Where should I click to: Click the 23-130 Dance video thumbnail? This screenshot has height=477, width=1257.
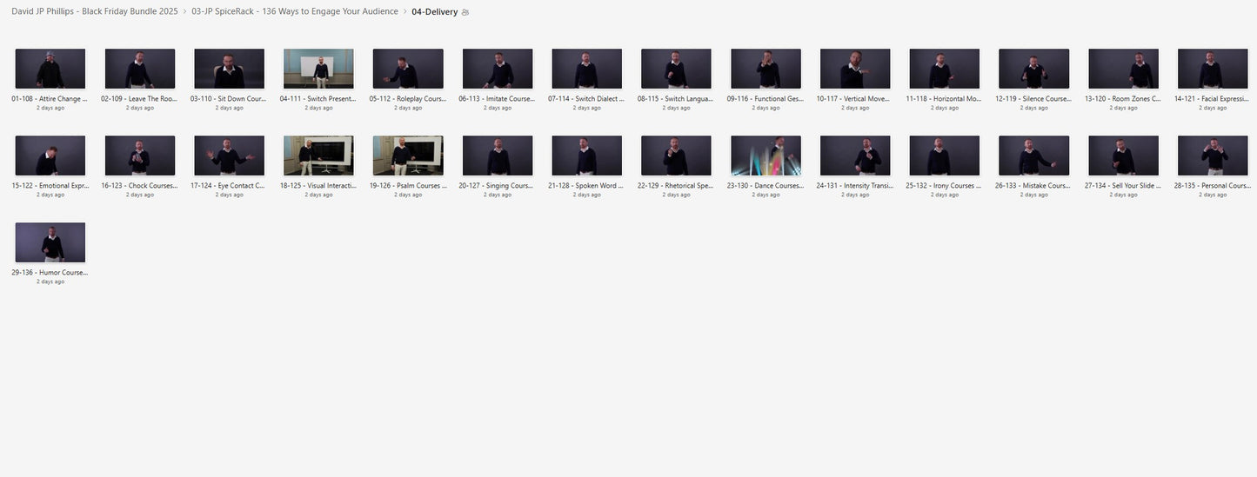click(766, 156)
